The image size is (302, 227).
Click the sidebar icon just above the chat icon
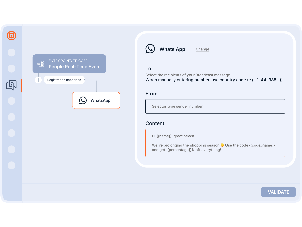pyautogui.click(x=11, y=69)
